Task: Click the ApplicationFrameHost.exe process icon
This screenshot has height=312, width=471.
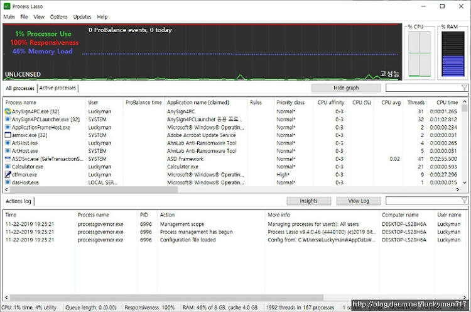Action: click(8, 127)
